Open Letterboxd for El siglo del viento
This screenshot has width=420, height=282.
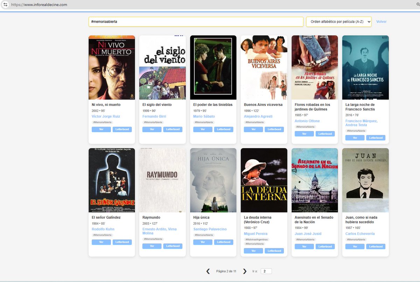[x=173, y=129]
